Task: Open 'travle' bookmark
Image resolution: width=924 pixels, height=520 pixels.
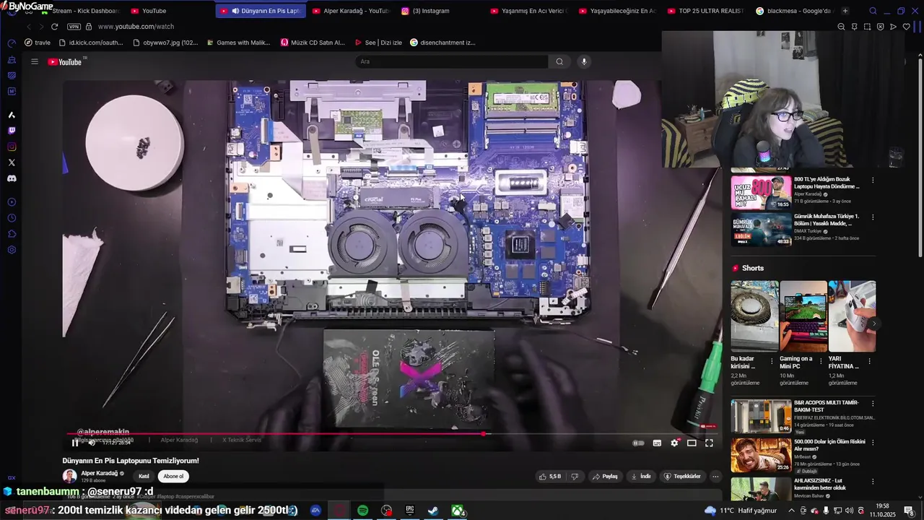Action: point(38,43)
